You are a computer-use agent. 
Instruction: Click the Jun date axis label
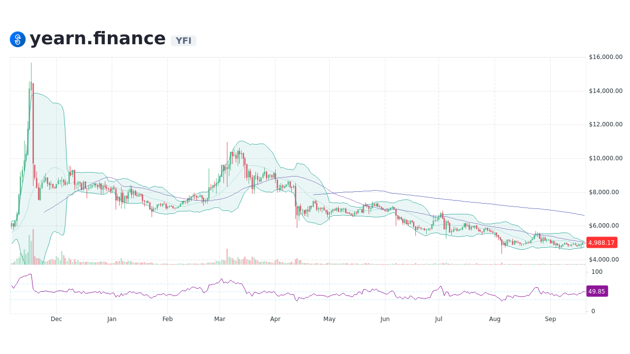point(385,319)
